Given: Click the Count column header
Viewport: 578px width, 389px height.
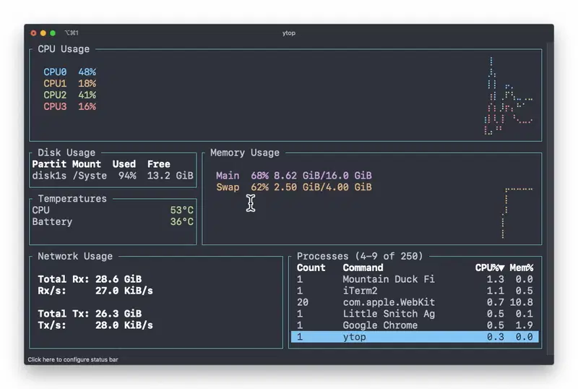Looking at the screenshot, I should click(x=311, y=268).
